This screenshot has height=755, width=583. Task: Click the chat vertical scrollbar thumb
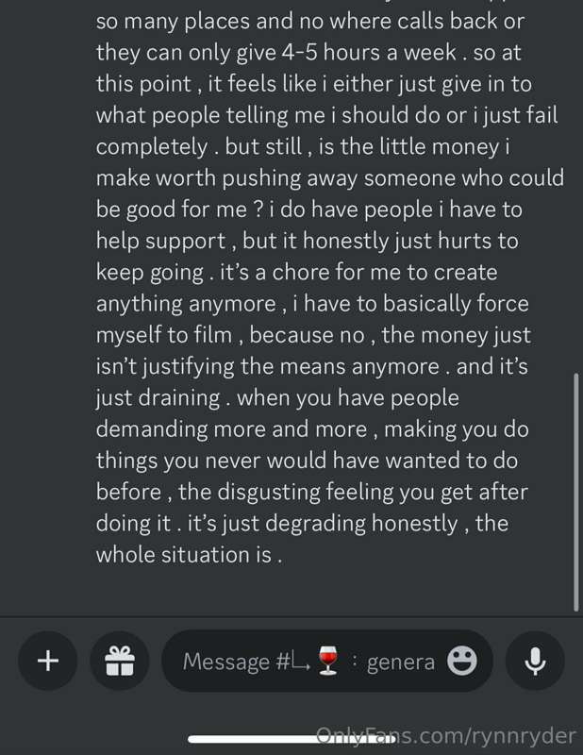[x=575, y=492]
